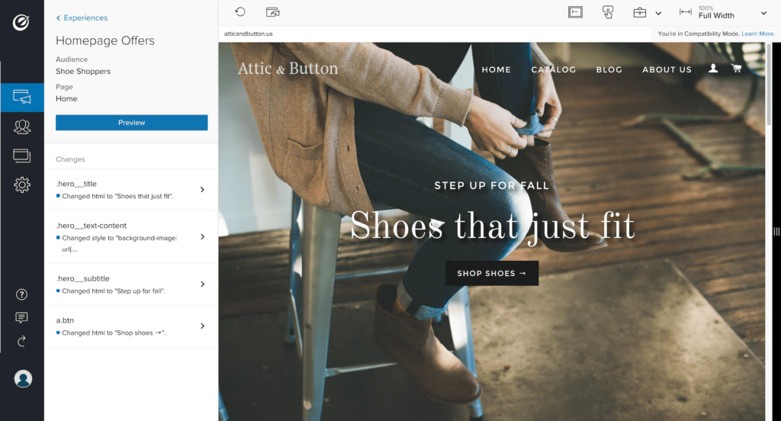Click the Learn More link
Viewport: 781px width, 421px height.
coord(757,34)
